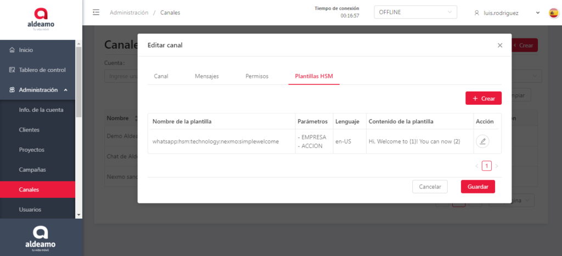Click the aldeamo logo at top left

coord(41,19)
